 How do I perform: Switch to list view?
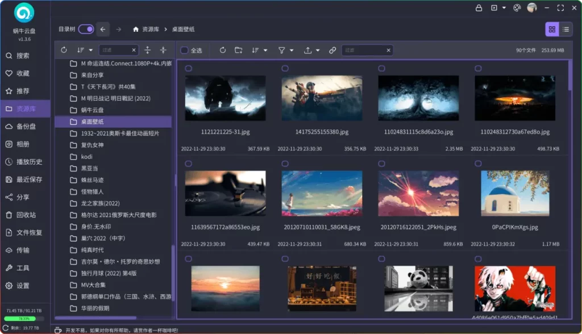tap(566, 30)
